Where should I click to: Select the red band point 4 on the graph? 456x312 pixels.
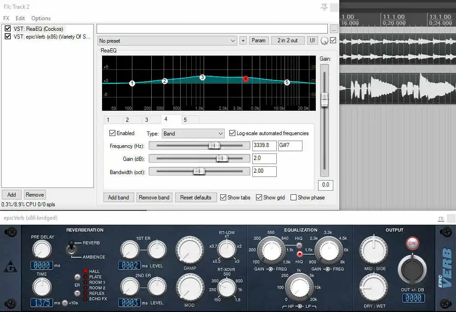coord(245,79)
